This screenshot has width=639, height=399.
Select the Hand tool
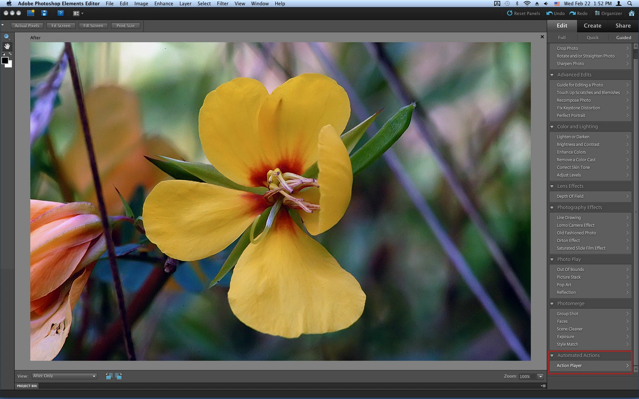click(7, 46)
